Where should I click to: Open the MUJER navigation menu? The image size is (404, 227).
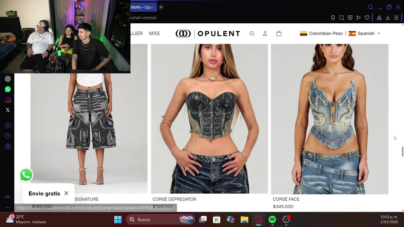pos(137,33)
